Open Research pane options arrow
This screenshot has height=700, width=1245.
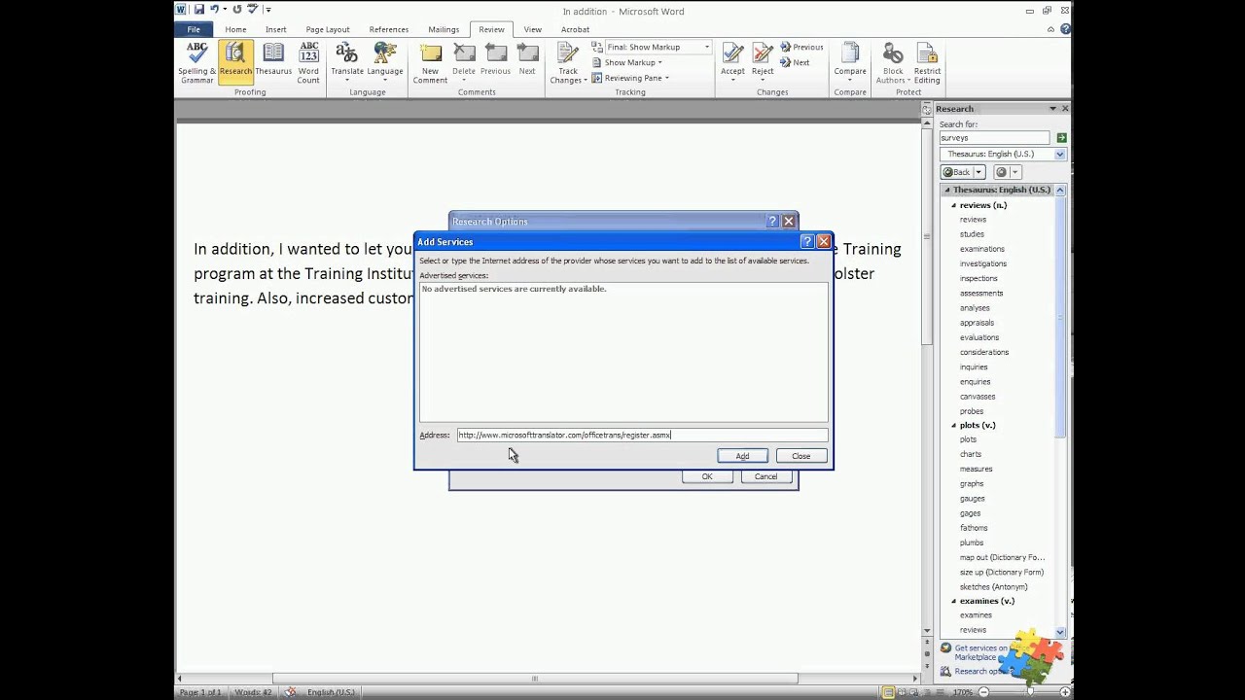[1052, 109]
